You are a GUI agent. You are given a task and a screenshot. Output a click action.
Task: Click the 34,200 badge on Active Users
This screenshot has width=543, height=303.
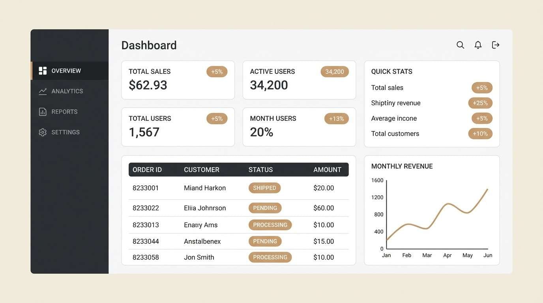[x=334, y=71]
